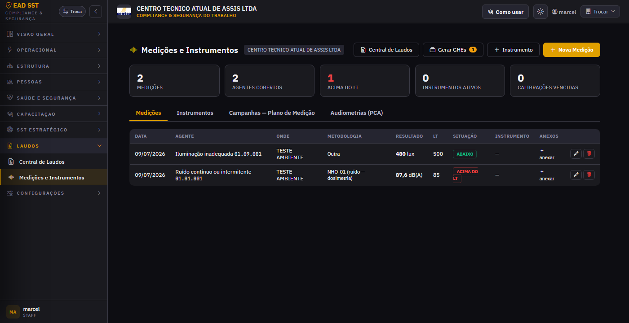Click the Saúde e Segurança heart icon
Image resolution: width=629 pixels, height=323 pixels.
(x=10, y=98)
